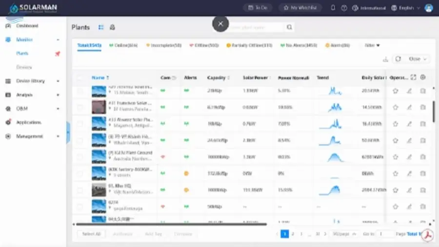Open Devices in the sidebar

(24, 67)
